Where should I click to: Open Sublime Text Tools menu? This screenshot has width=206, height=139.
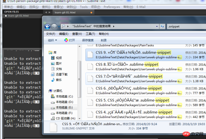pyautogui.click(x=84, y=7)
